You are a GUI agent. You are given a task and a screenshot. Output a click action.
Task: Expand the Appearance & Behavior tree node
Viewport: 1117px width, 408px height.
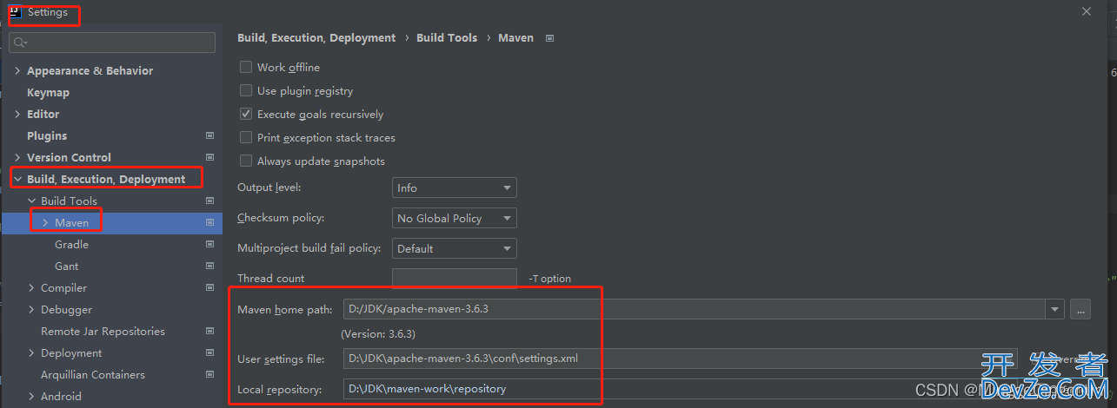click(17, 70)
